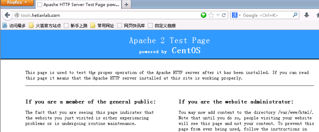Click heading 'If you are the website administrator:'
The height and width of the screenshot is (132, 319).
click(236, 101)
